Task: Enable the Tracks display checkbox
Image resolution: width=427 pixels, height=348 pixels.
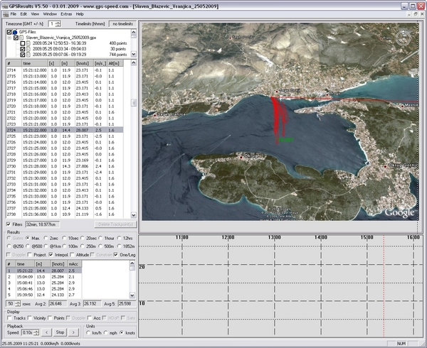Action: tap(10, 318)
